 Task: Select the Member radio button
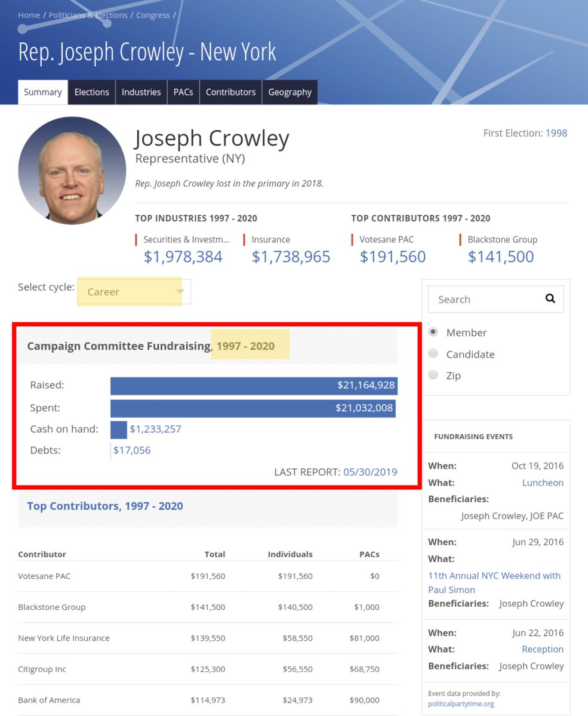(433, 332)
